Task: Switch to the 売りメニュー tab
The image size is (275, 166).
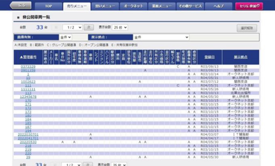Action: pyautogui.click(x=77, y=6)
